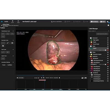Viewport: 110px width, 110px height.
Task: Open the Select Labels dropdown
Action: pyautogui.click(x=99, y=31)
